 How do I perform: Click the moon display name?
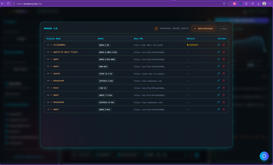(x=56, y=88)
